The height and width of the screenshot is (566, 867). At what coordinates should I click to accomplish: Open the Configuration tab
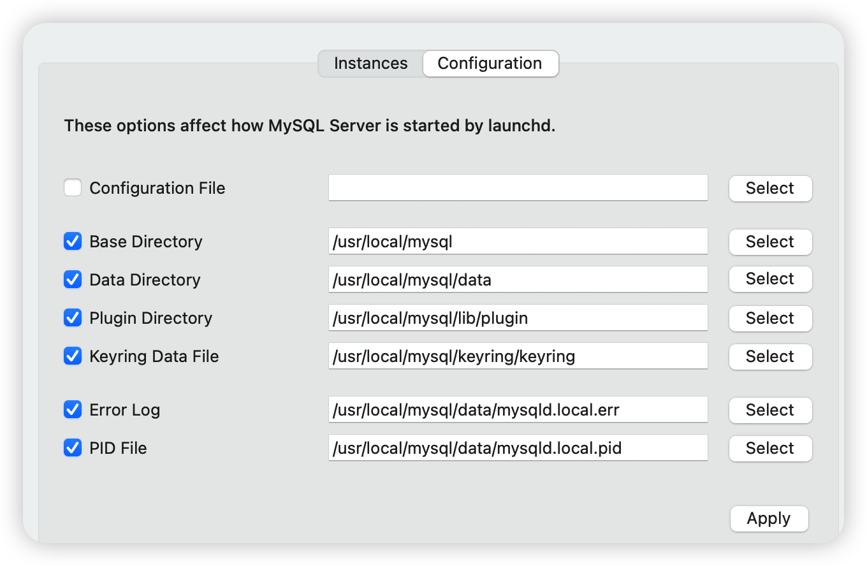490,64
